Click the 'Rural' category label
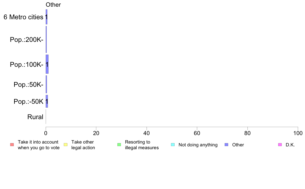The height and width of the screenshot is (189, 305). [35, 117]
